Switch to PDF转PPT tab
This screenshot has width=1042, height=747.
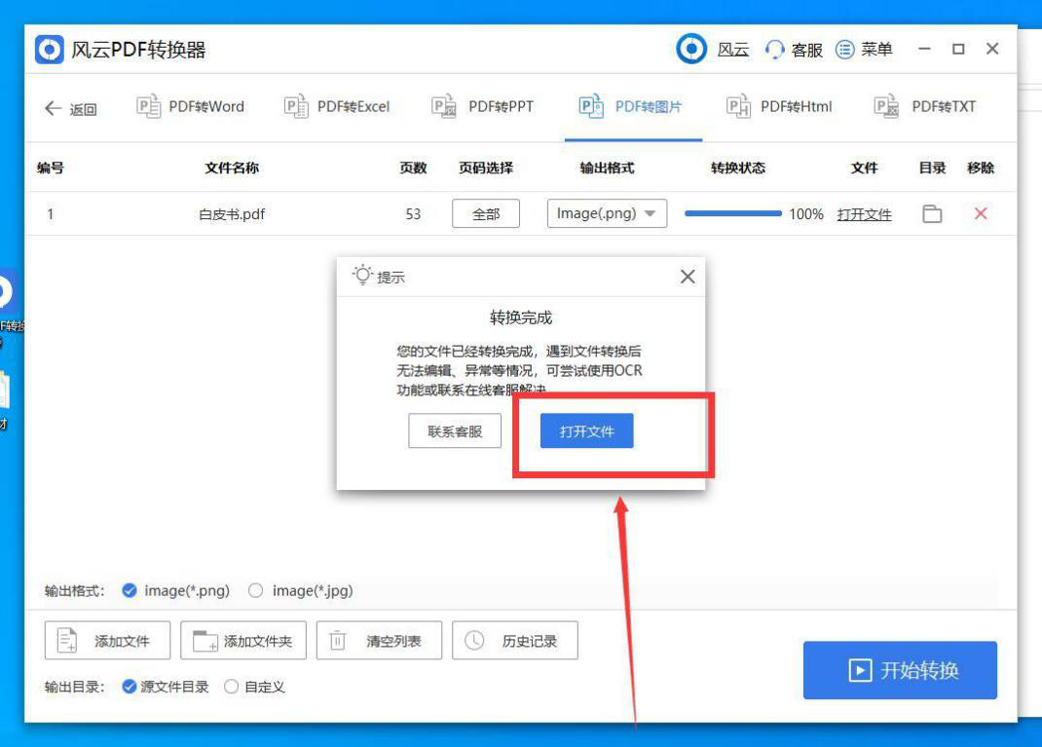tap(482, 107)
